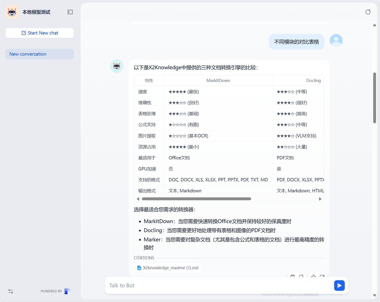Click the user message 不同模块的对比表格

point(297,42)
